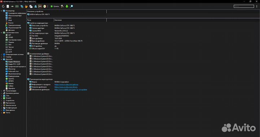Start the flame System Stability Test icon
Screen dimensions: 260x137
pos(26,6)
